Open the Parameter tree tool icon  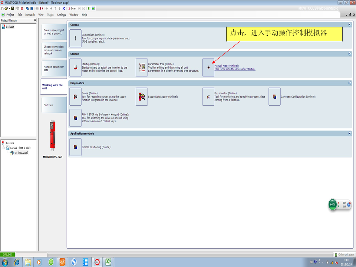tap(142, 67)
